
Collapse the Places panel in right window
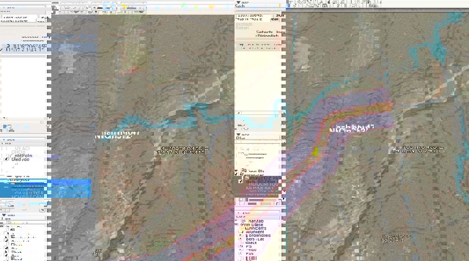tap(238, 136)
